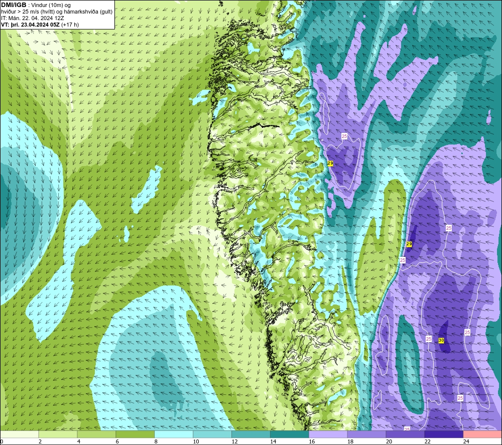Click the '14' tick on the colour scale
This screenshot has width=502, height=445.
pos(273,441)
